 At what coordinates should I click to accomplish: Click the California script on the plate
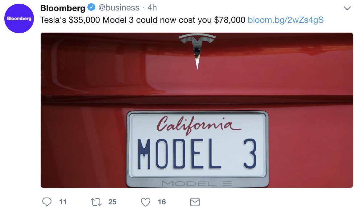coord(198,125)
